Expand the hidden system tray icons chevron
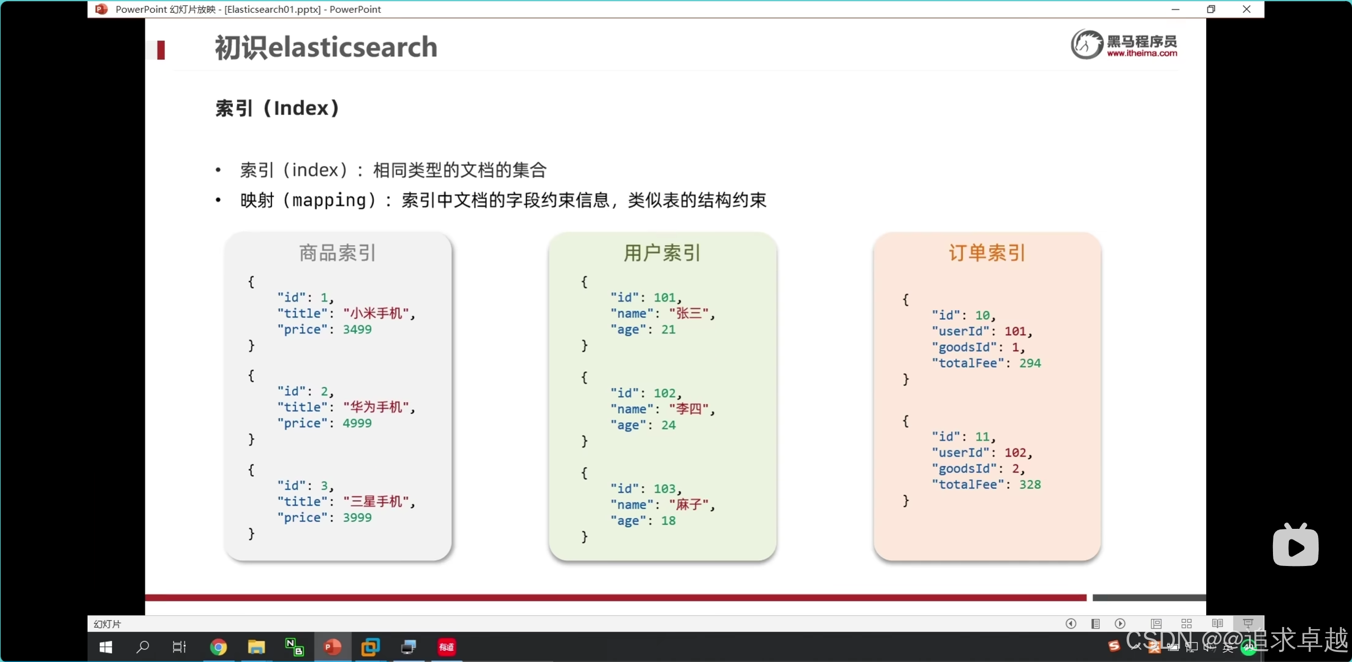Screen dimensions: 1352x662 tap(1136, 647)
